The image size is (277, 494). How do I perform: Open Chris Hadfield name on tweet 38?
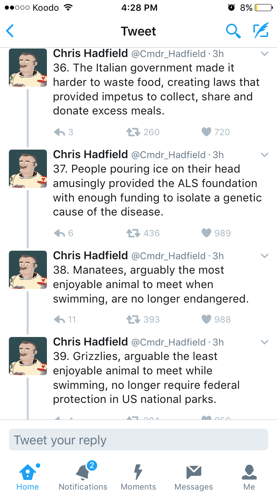(90, 256)
